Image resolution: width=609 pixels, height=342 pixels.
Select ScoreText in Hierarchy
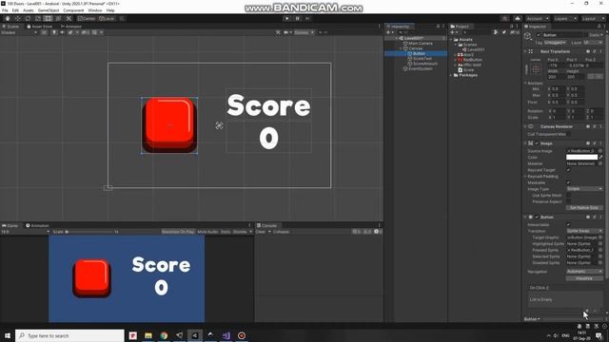[422, 59]
